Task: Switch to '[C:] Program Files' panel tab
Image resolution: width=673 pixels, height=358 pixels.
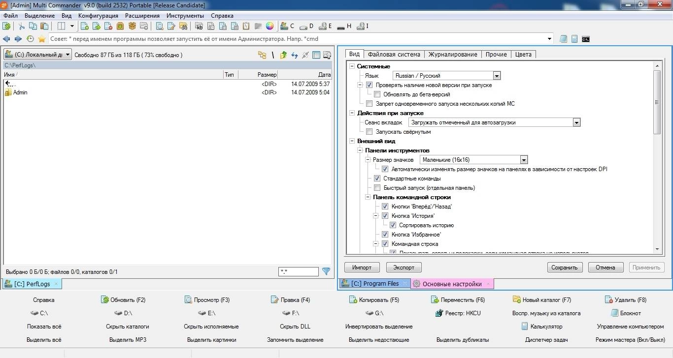Action: pyautogui.click(x=375, y=284)
